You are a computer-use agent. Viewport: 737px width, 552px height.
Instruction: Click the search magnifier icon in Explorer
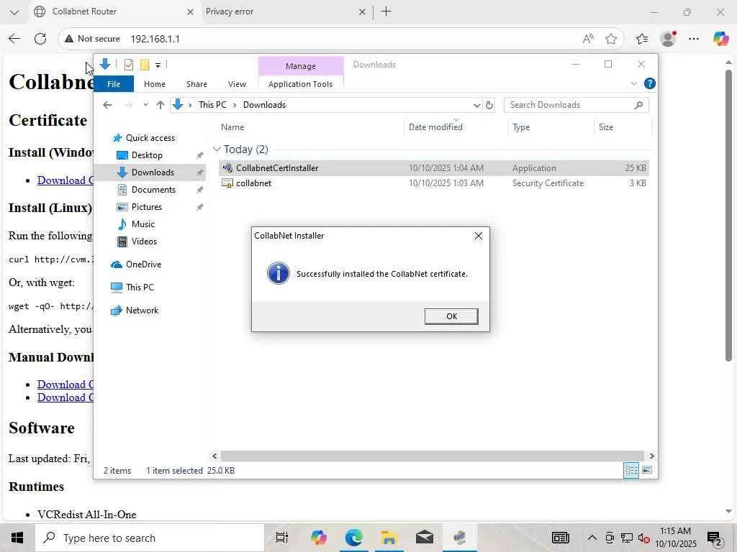[638, 105]
